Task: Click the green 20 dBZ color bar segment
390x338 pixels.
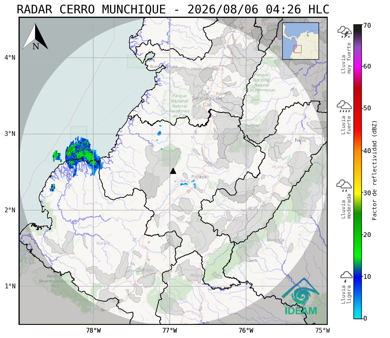Action: 358,235
